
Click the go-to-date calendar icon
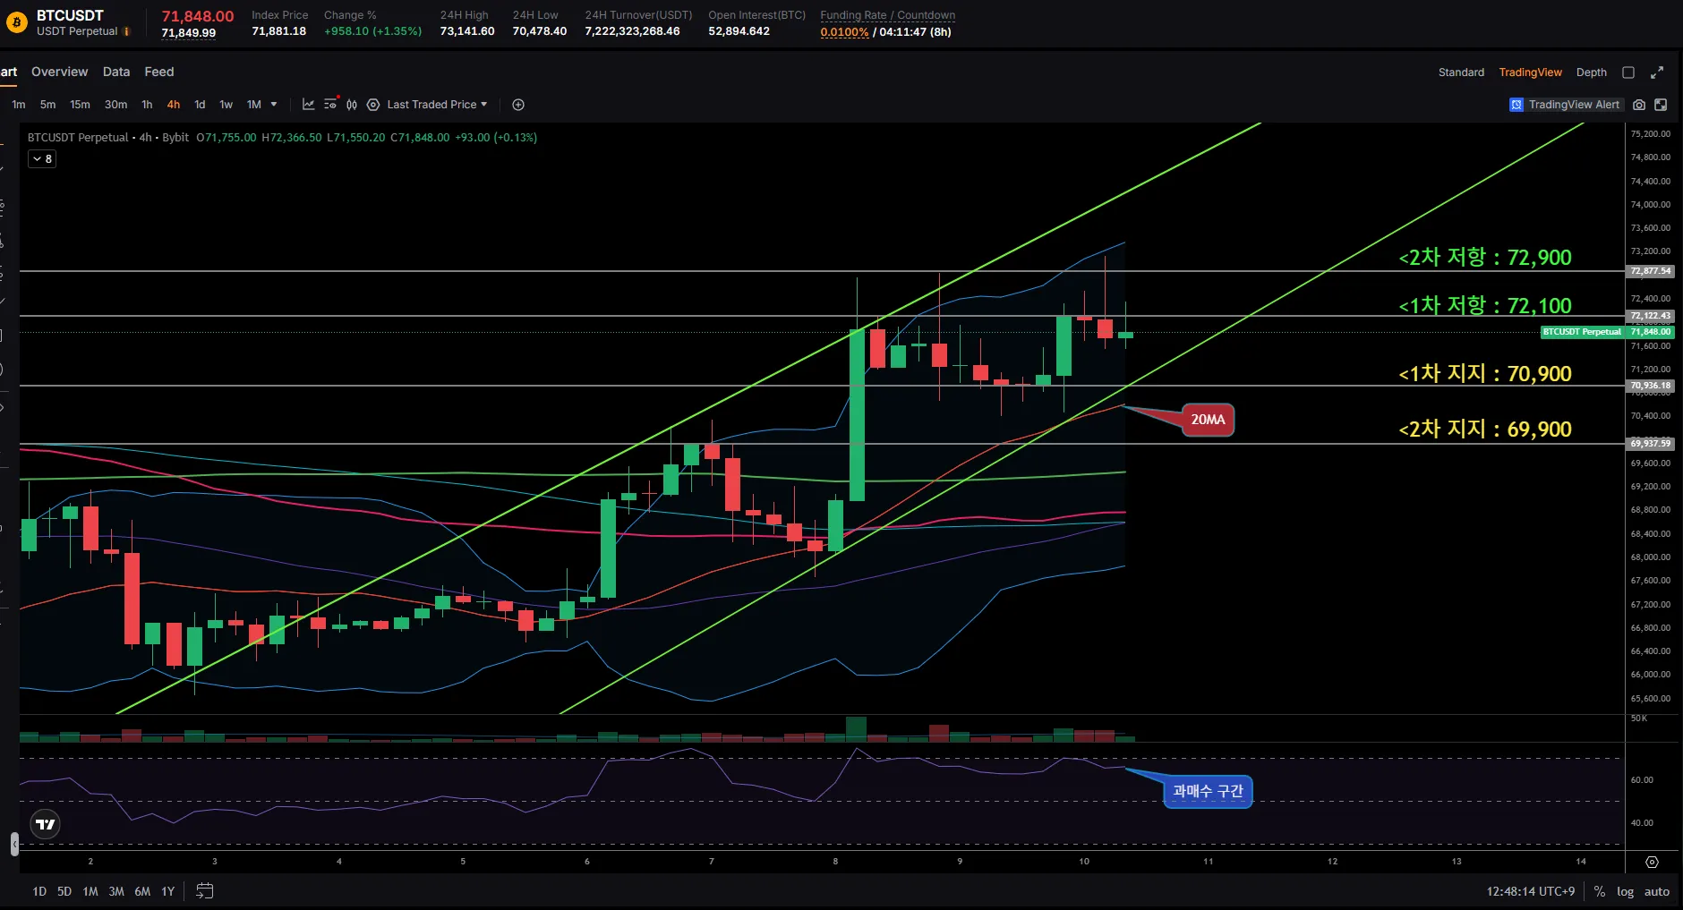click(x=204, y=891)
